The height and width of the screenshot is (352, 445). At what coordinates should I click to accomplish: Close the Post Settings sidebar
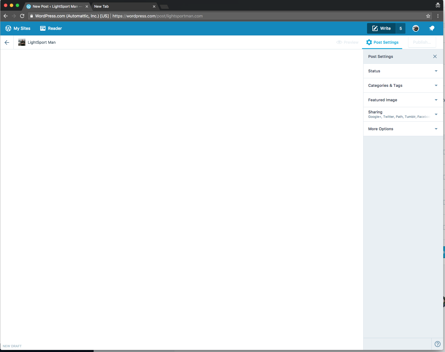tap(435, 56)
